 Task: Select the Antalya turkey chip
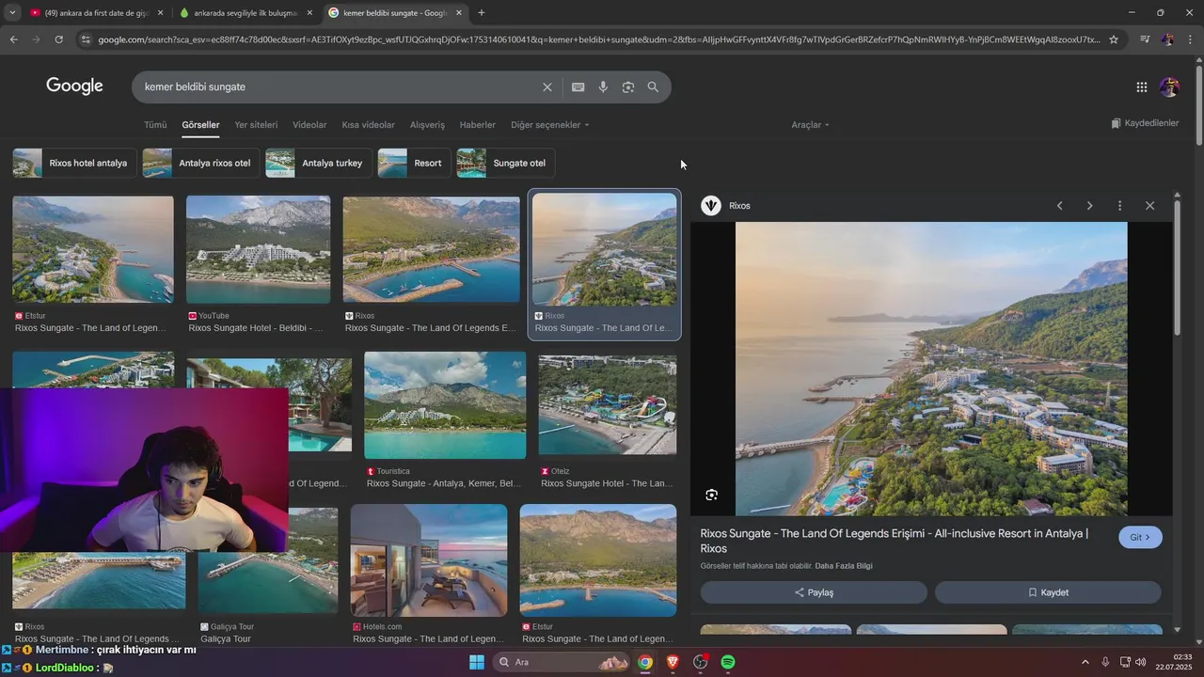(318, 163)
